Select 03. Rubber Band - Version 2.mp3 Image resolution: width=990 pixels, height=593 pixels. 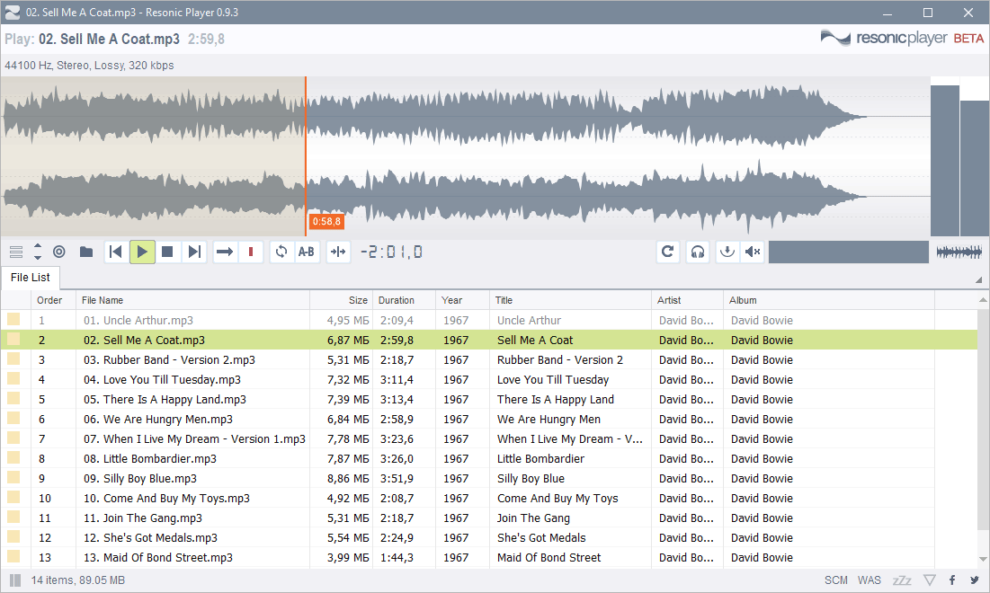169,360
